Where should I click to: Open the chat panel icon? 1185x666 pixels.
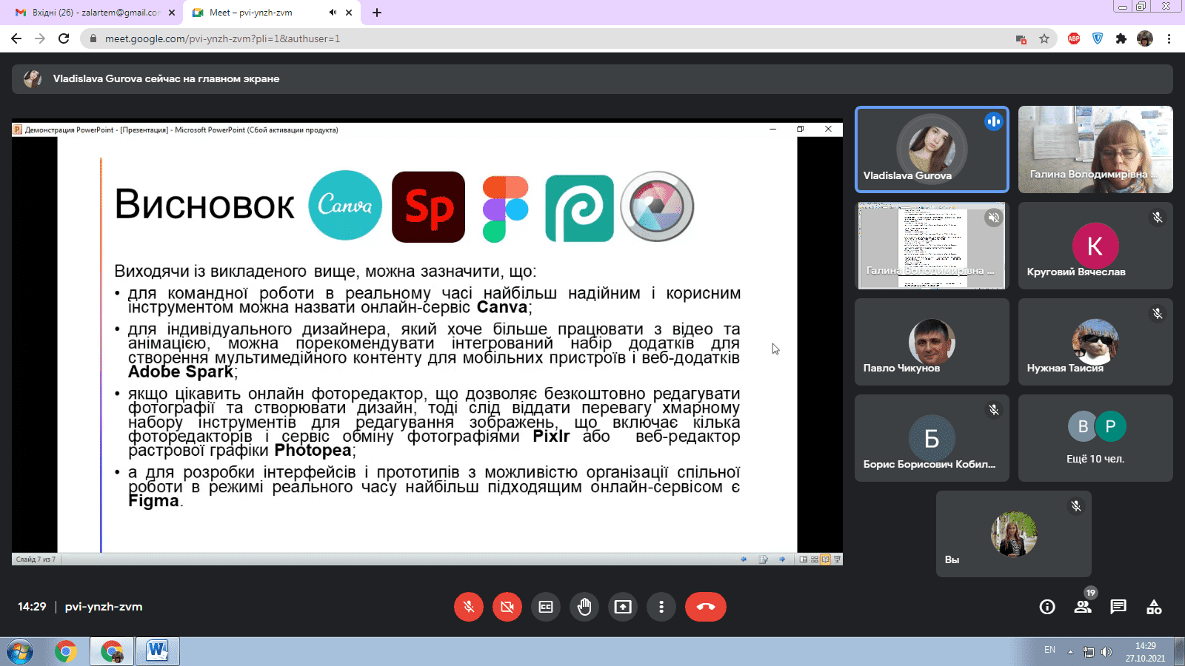point(1118,607)
